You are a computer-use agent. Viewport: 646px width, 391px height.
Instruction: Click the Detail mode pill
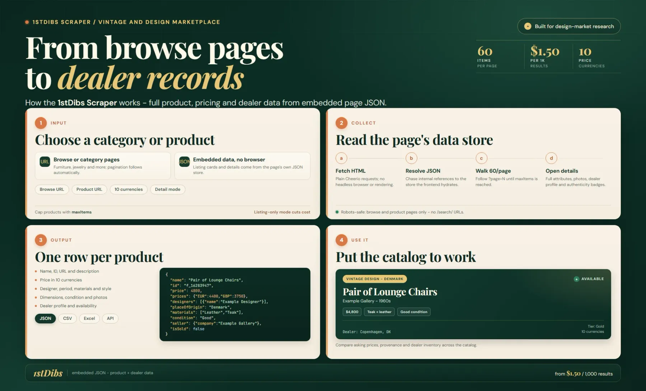tap(168, 189)
